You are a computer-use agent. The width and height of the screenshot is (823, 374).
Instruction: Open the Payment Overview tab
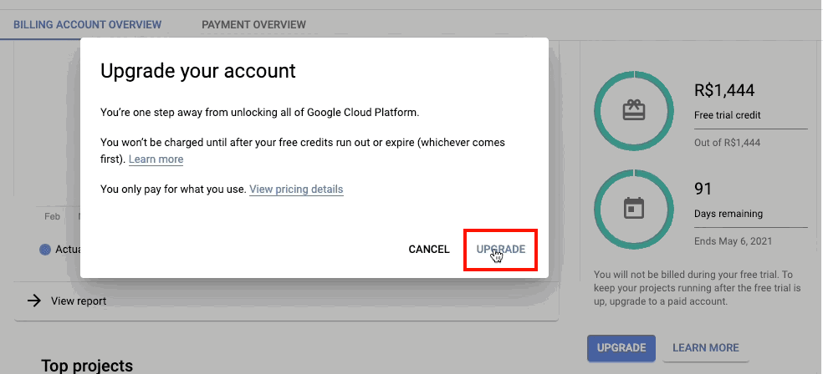(x=253, y=24)
